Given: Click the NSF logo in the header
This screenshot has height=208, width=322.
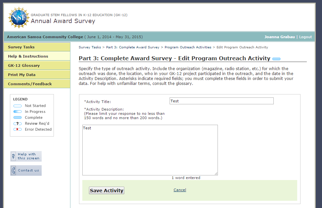Looking at the screenshot, I should pyautogui.click(x=19, y=17).
